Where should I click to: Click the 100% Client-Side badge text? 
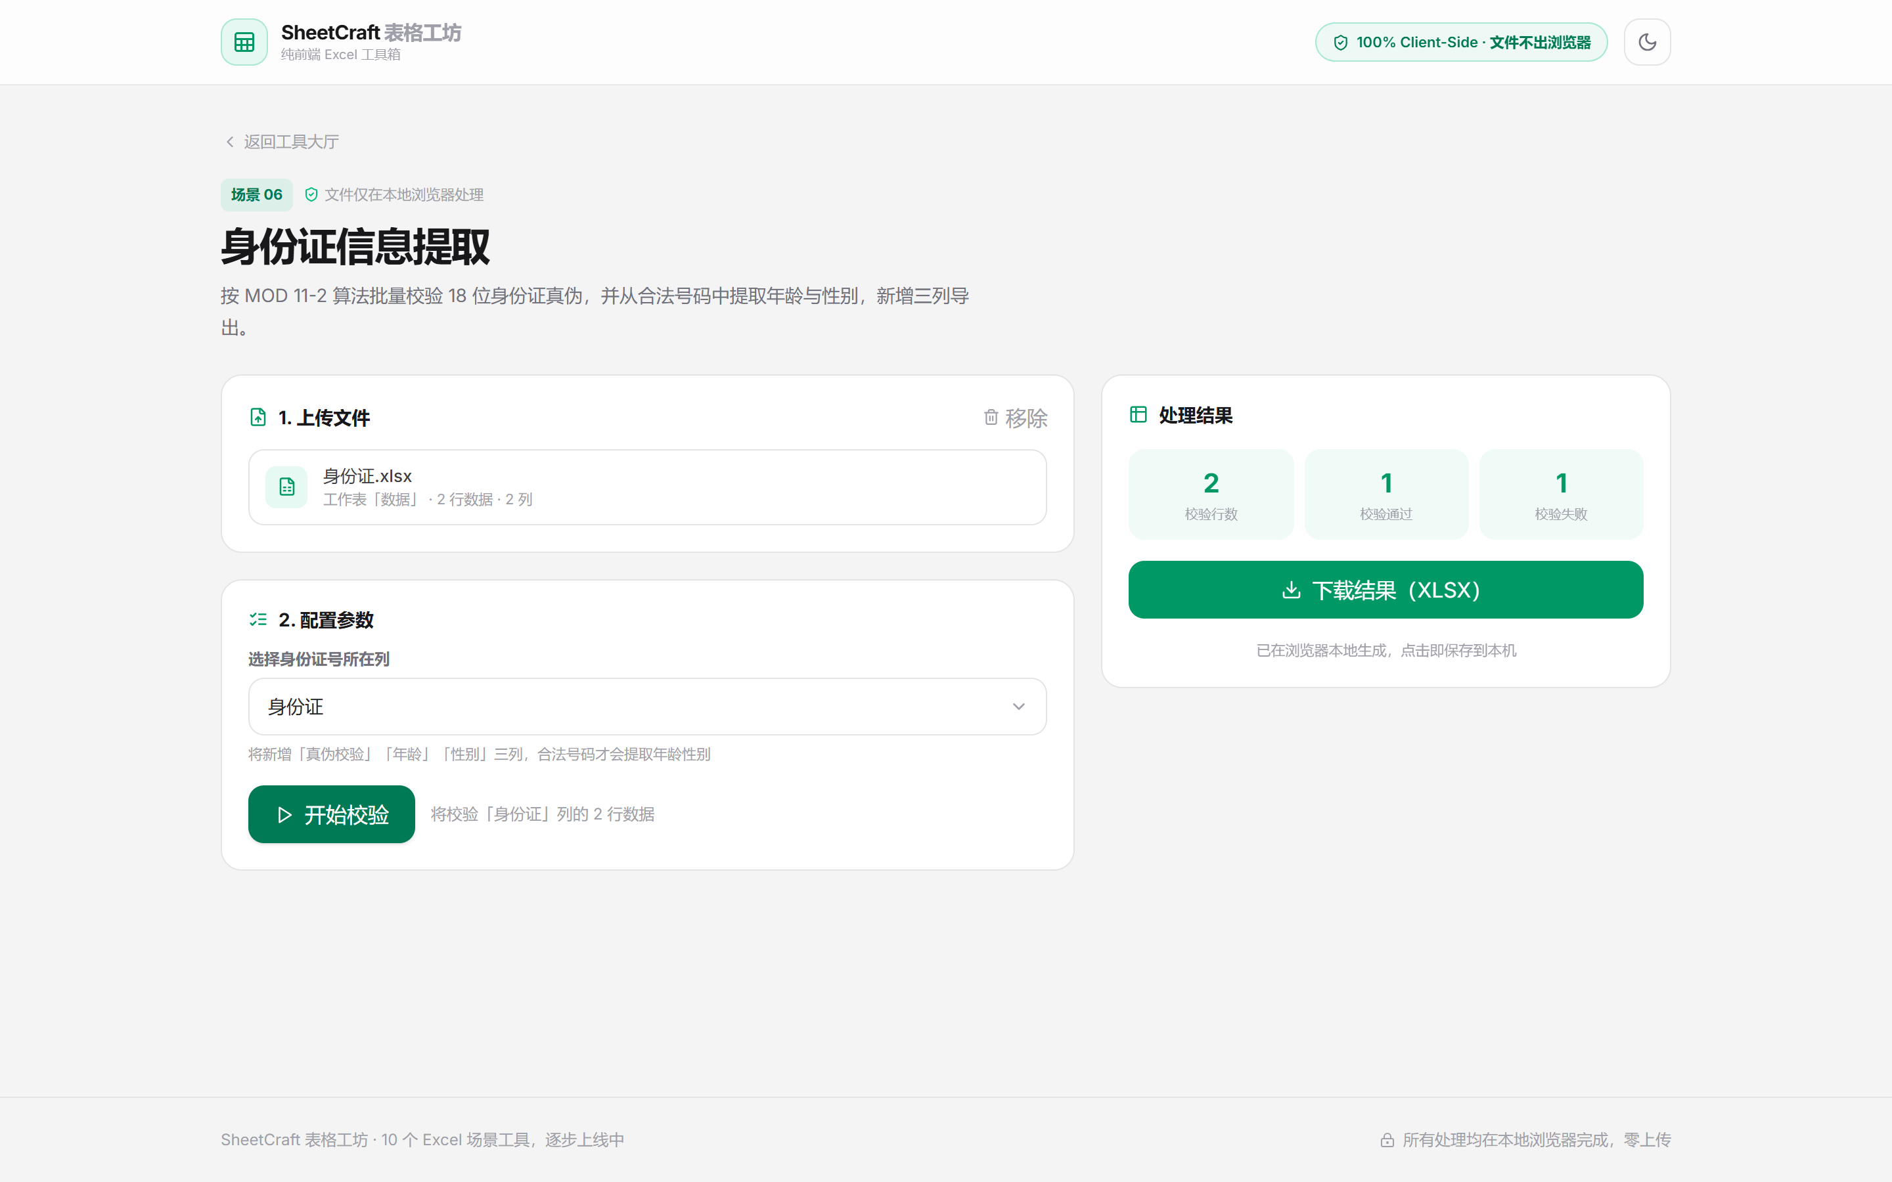[x=1473, y=42]
